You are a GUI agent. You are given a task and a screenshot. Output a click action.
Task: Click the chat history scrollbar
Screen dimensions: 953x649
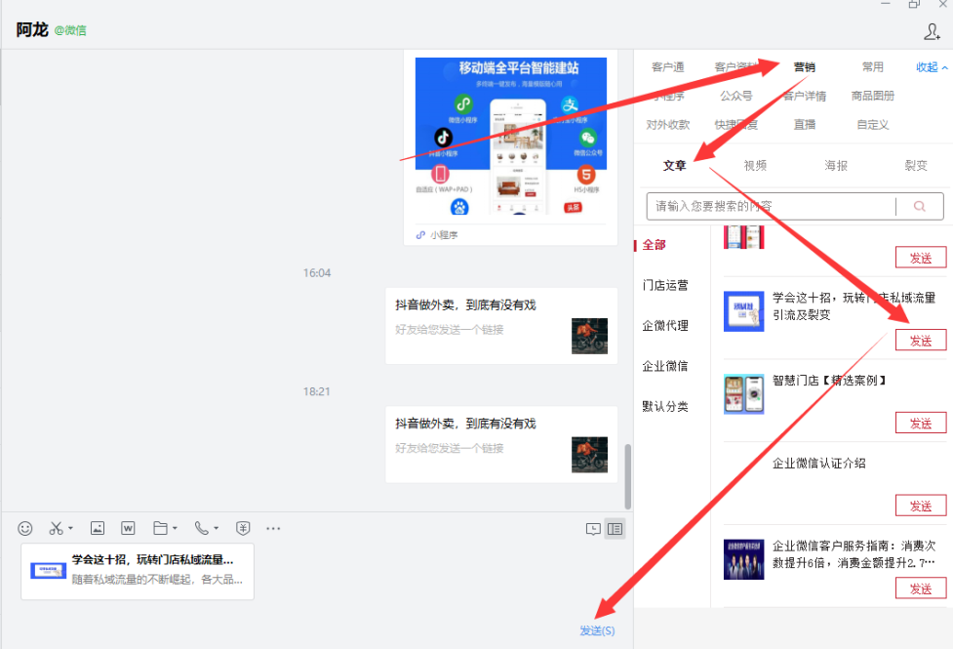(628, 476)
